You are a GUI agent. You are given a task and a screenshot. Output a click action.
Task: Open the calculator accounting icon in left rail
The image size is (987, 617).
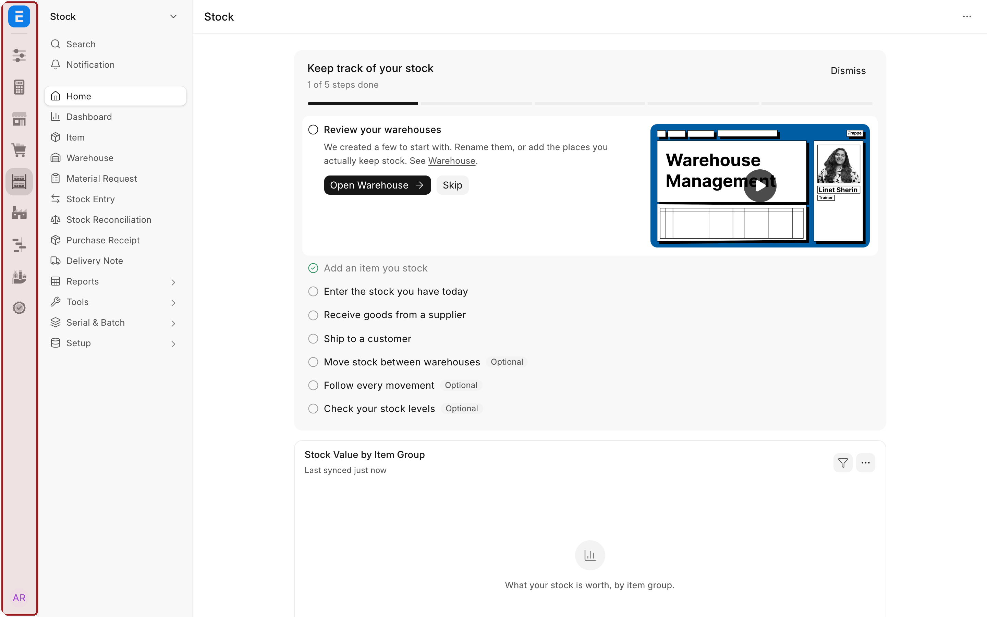19,87
